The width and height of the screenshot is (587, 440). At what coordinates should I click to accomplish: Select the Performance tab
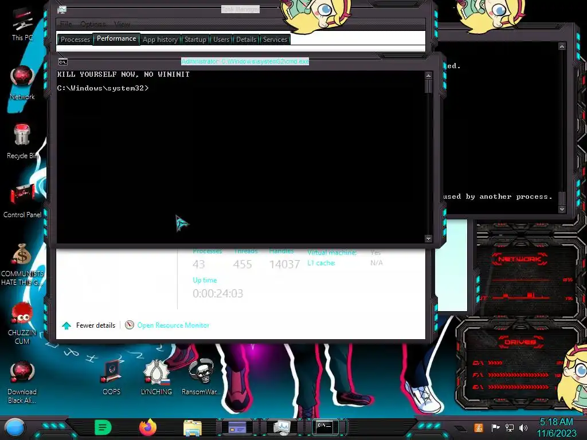click(116, 38)
